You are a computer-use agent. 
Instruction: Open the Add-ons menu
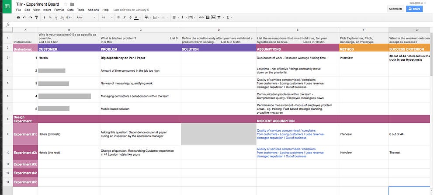click(93, 10)
